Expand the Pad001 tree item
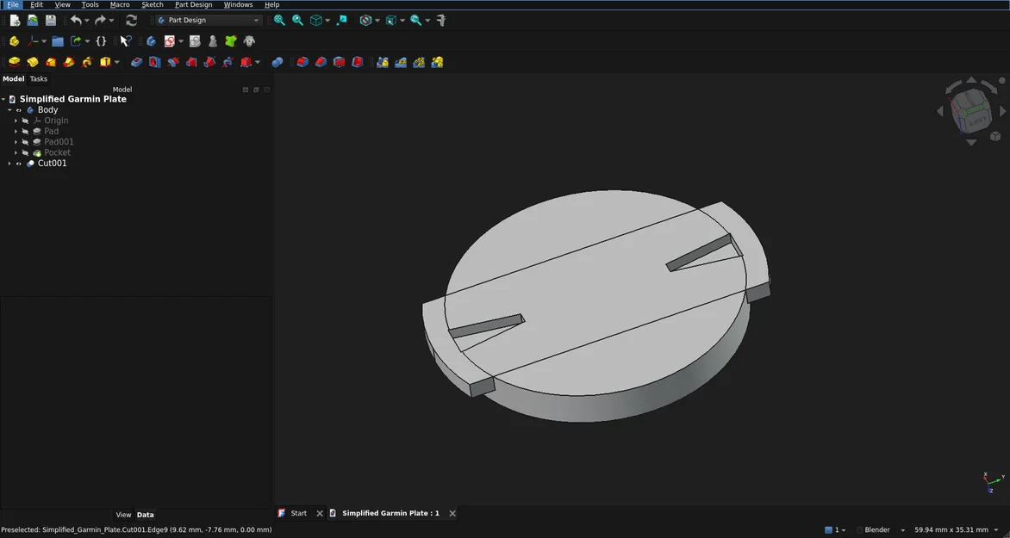This screenshot has height=538, width=1010. (16, 141)
